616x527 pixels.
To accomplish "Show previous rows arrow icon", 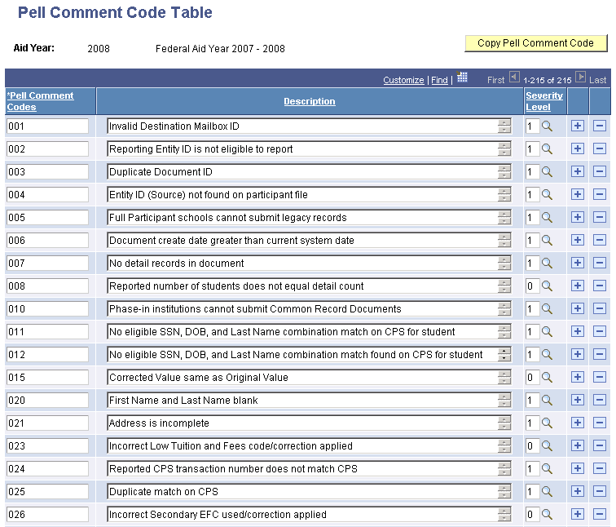I will 514,77.
